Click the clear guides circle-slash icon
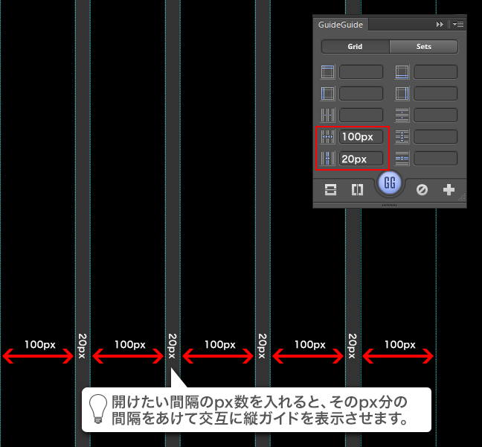Screen dimensions: 482x447 click(422, 190)
